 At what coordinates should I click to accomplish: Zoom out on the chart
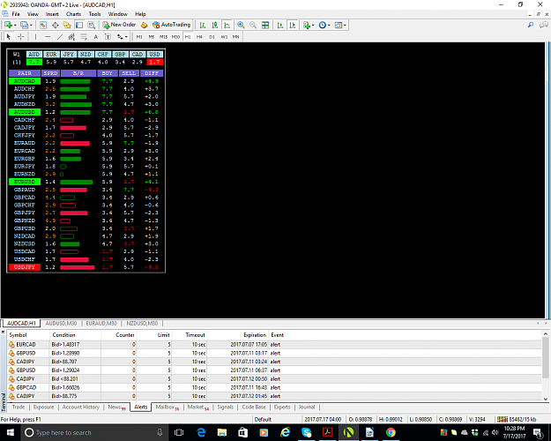[253, 25]
